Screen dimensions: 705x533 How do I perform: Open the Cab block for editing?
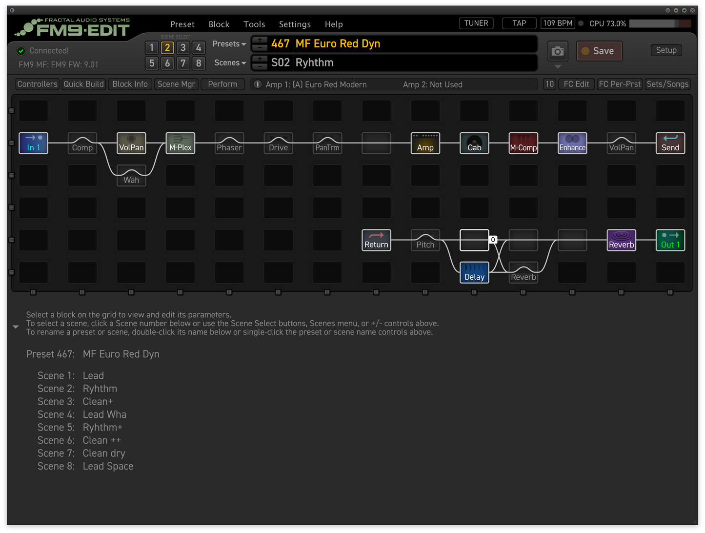tap(474, 143)
